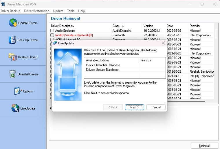This screenshot has height=149, width=220.
Task: Open the Driver Backup menu
Action: pyautogui.click(x=10, y=11)
